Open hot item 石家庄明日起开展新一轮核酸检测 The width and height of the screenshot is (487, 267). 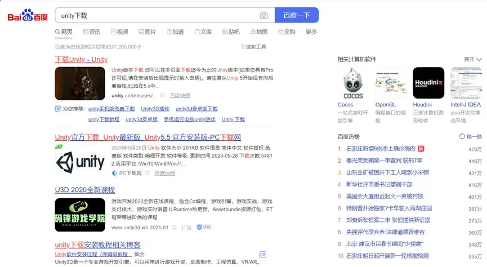click(x=387, y=256)
